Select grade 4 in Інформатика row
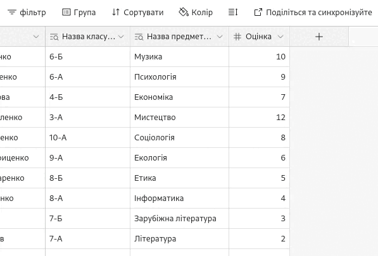378x256 pixels. [260, 198]
